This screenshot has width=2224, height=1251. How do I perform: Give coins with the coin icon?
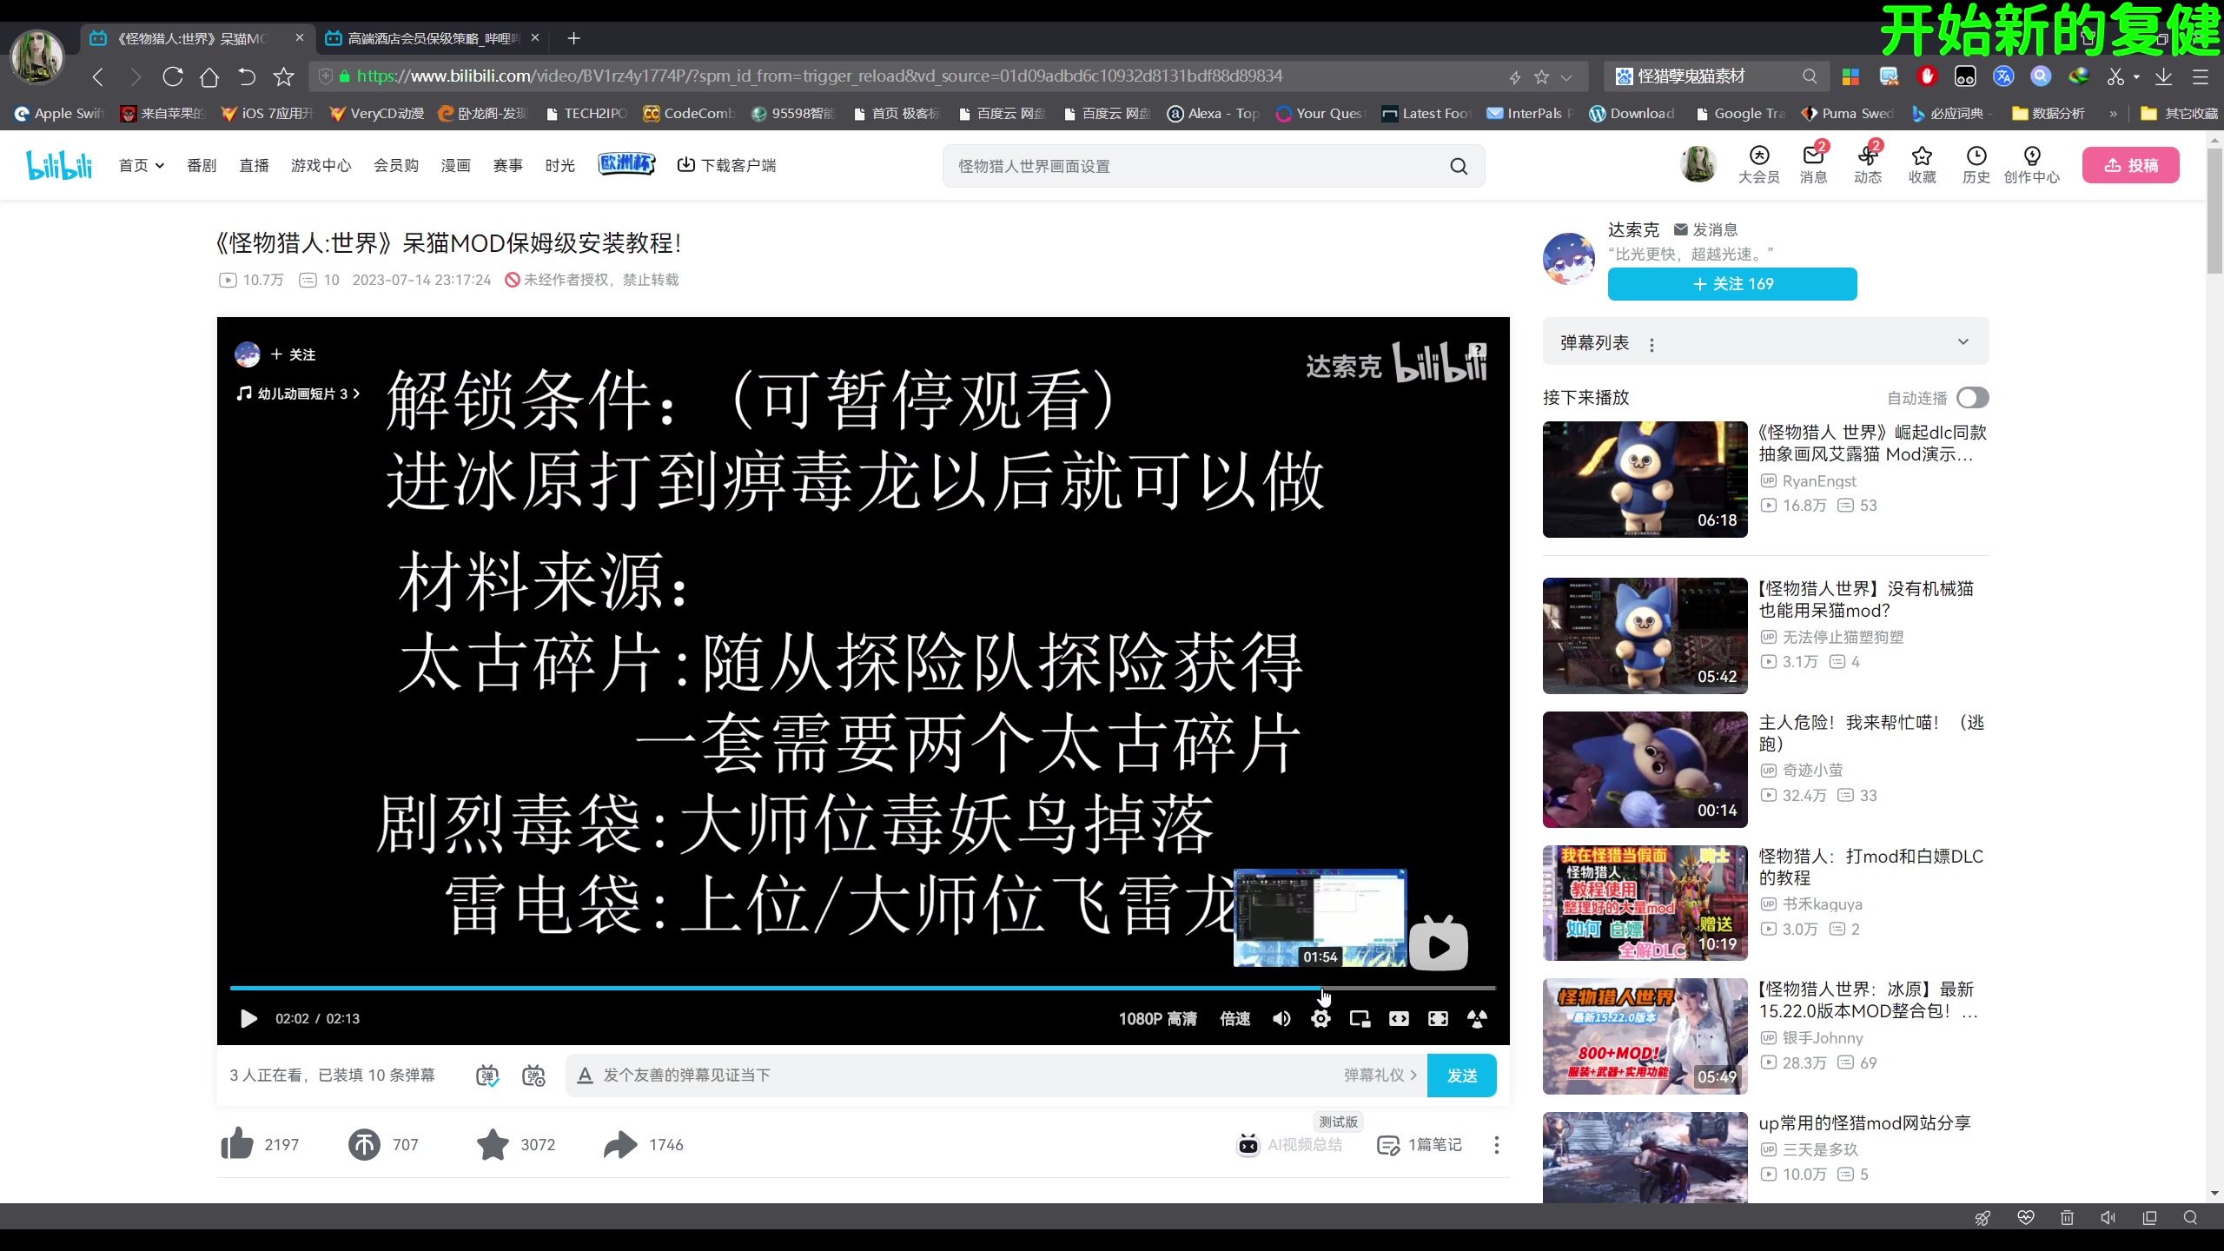pyautogui.click(x=364, y=1144)
